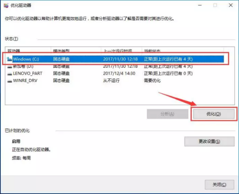Click the Windows (C:) drive icon
Screen dimensions: 239x194
(x=10, y=59)
